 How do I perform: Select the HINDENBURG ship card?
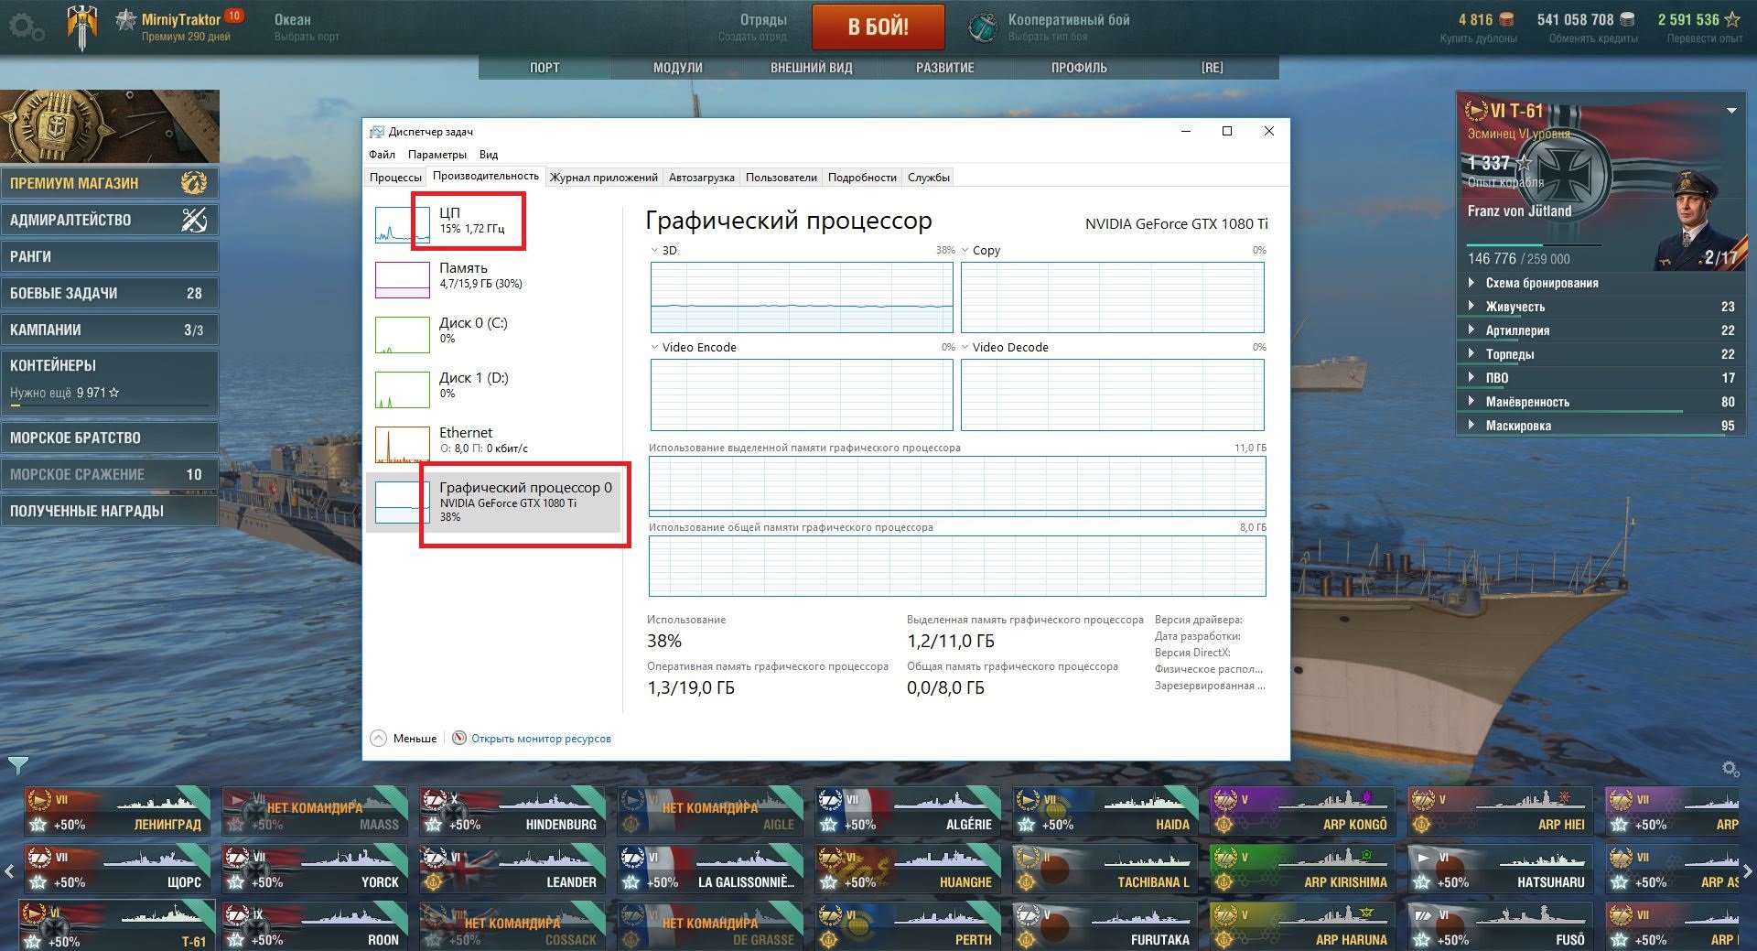click(x=512, y=812)
